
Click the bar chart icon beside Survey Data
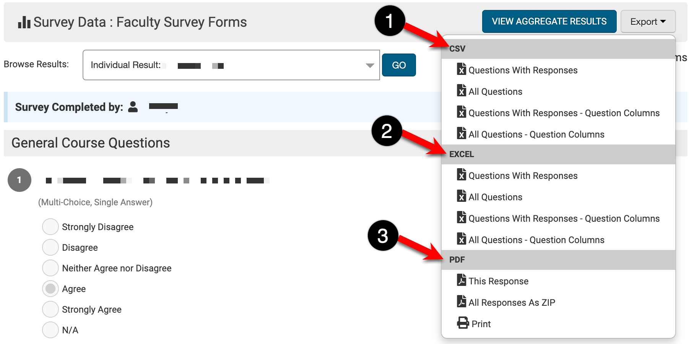coord(24,22)
